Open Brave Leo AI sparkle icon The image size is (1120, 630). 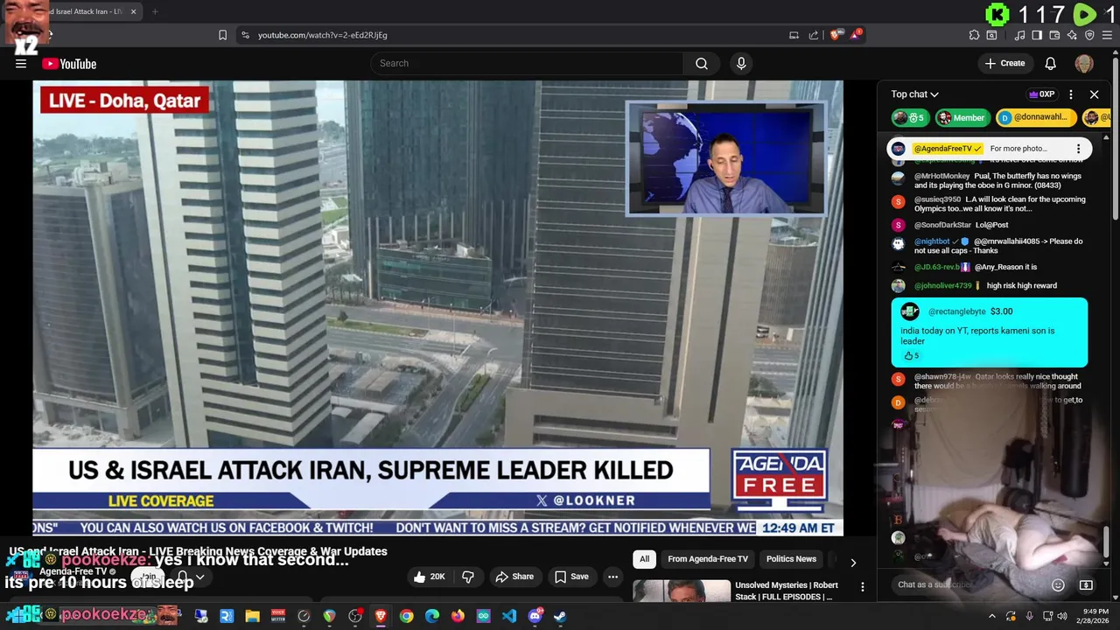(x=1072, y=35)
